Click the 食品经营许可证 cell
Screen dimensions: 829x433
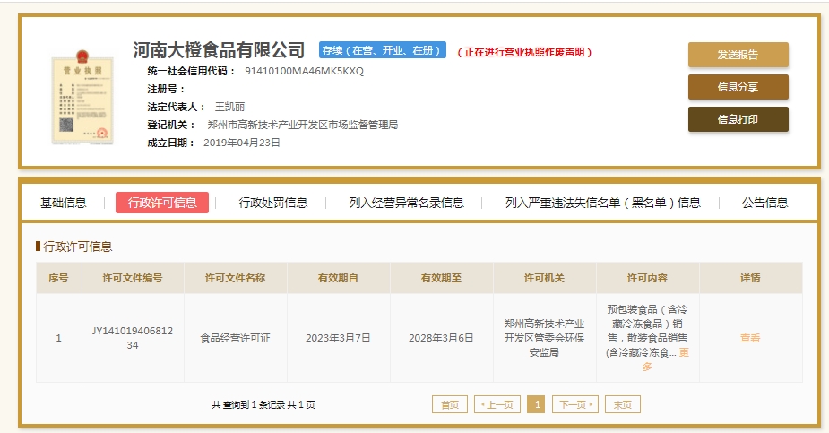coord(236,338)
